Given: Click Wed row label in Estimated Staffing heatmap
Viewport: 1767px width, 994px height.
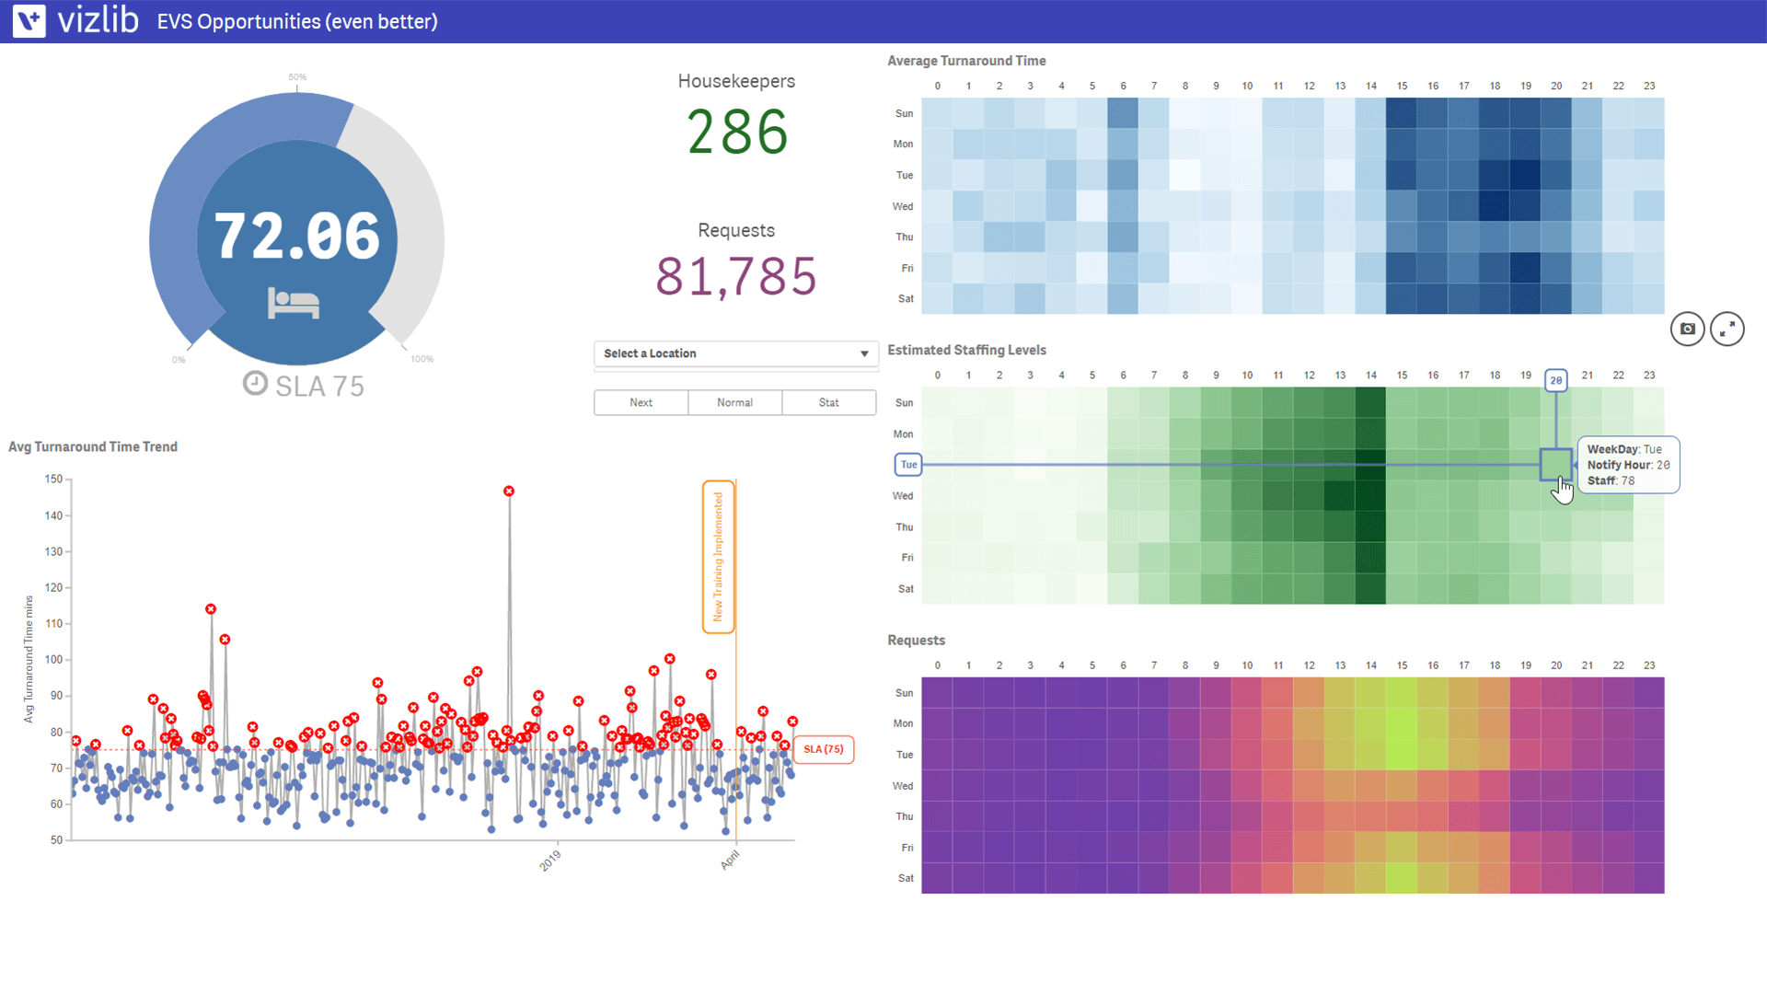Looking at the screenshot, I should coord(903,496).
